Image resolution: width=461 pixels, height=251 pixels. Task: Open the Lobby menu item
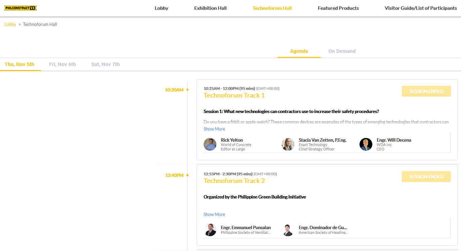[x=161, y=8]
